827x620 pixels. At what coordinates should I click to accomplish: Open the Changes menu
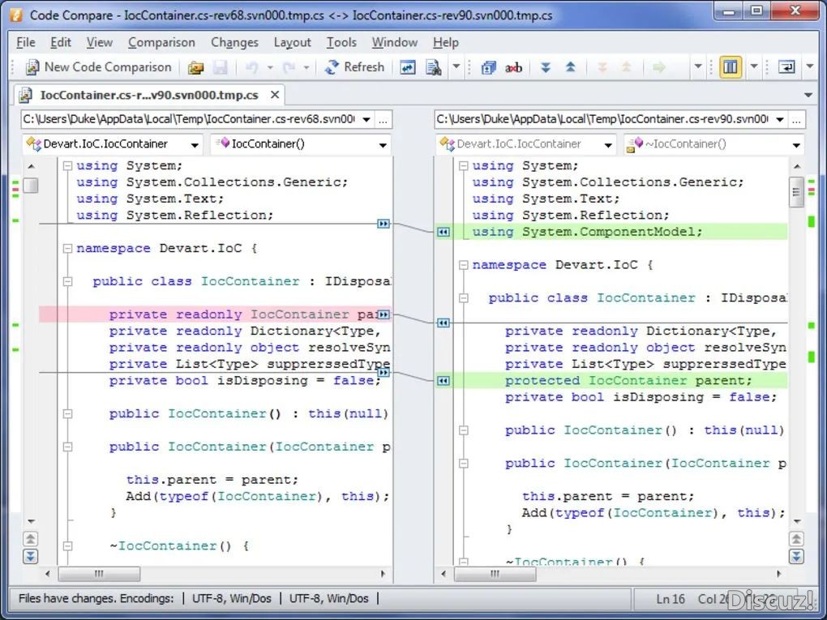click(x=234, y=42)
